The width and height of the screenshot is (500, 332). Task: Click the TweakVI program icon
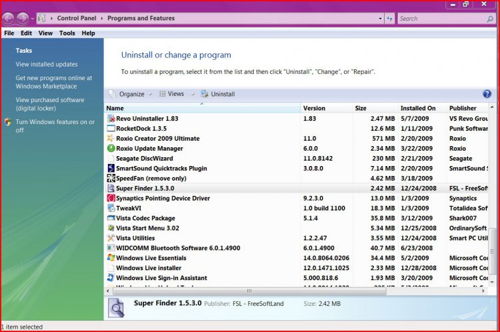[111, 208]
